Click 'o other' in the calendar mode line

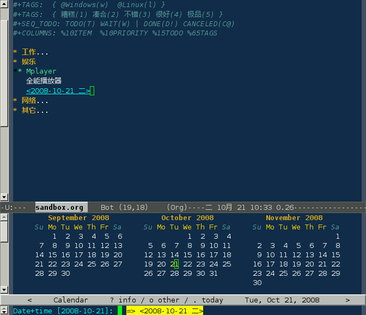[164, 300]
